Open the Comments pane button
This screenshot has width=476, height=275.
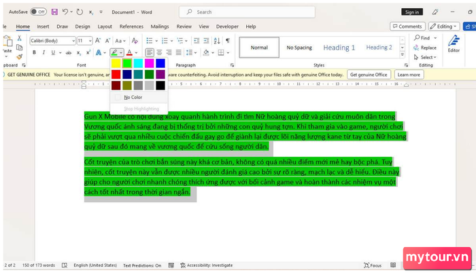[407, 26]
